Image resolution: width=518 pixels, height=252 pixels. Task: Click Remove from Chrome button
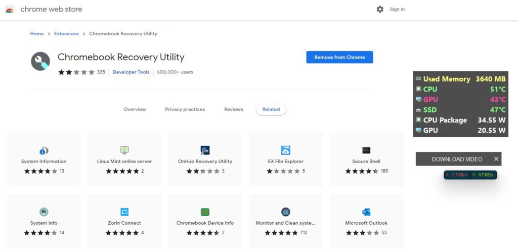(x=339, y=57)
